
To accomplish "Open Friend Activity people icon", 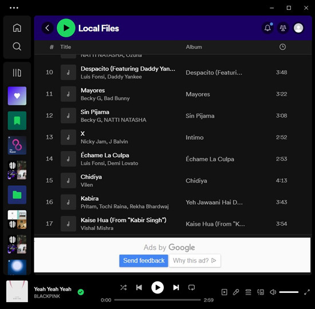I will (x=283, y=28).
